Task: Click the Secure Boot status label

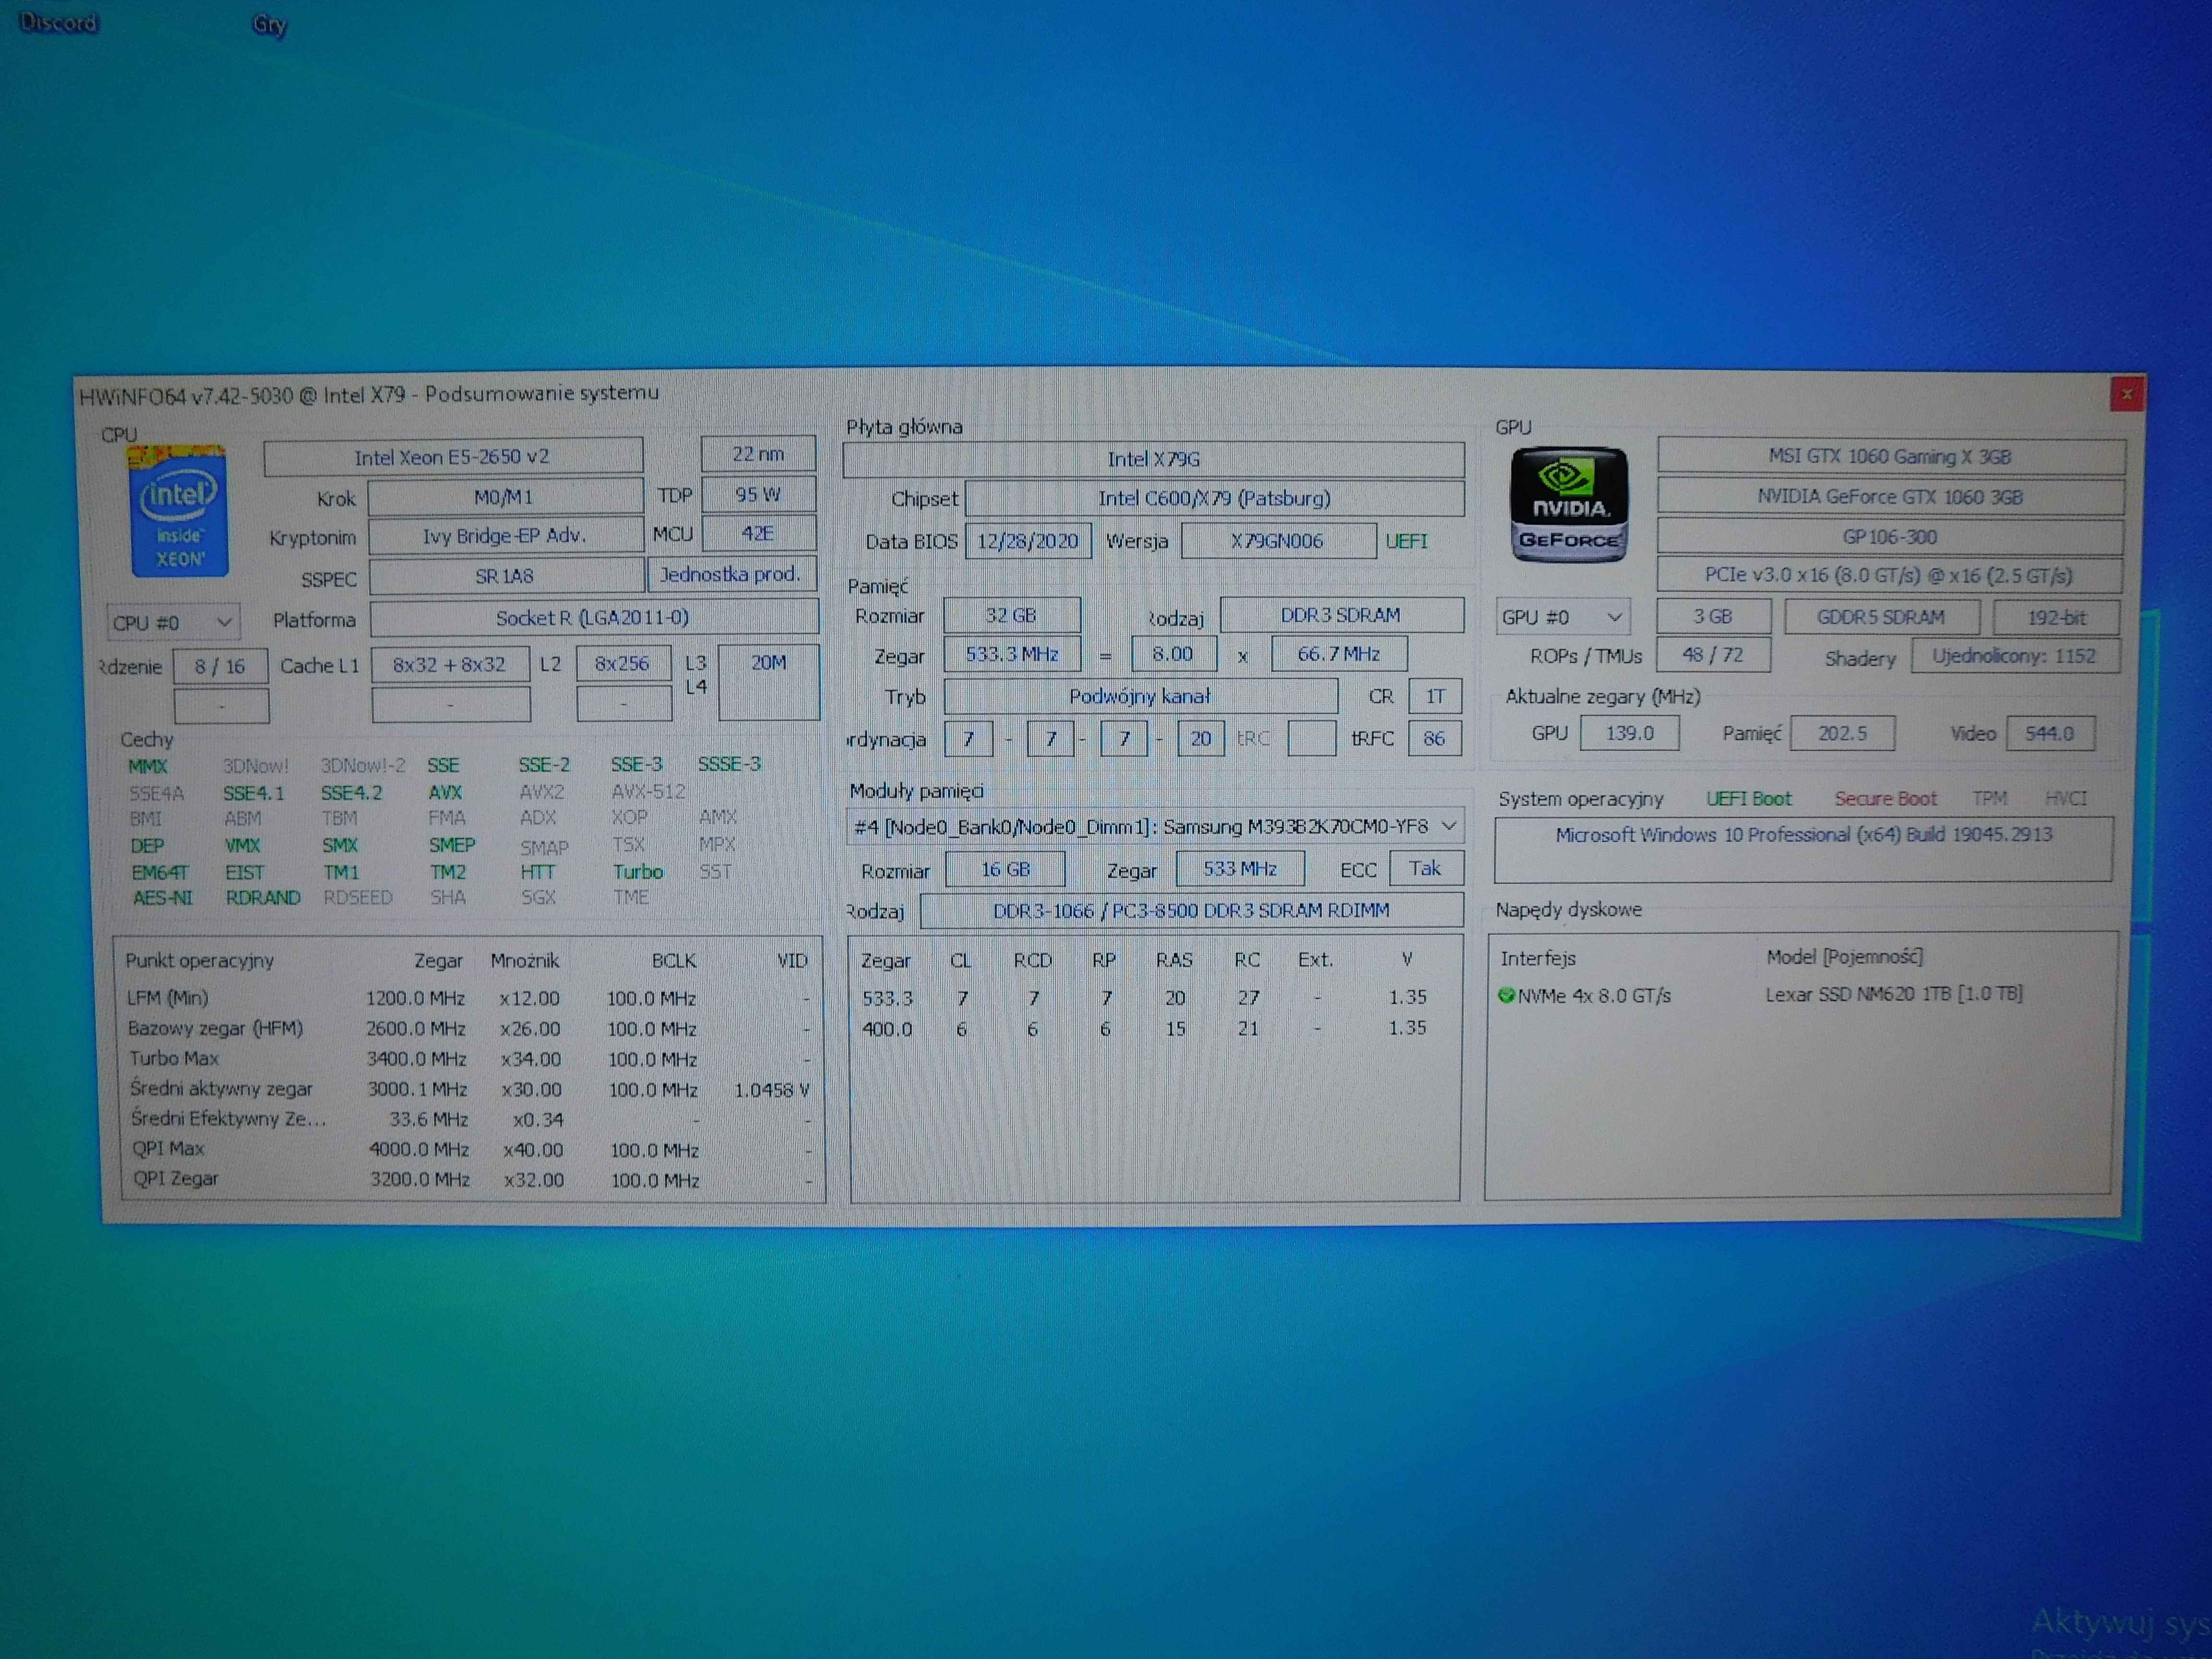Action: (1885, 798)
